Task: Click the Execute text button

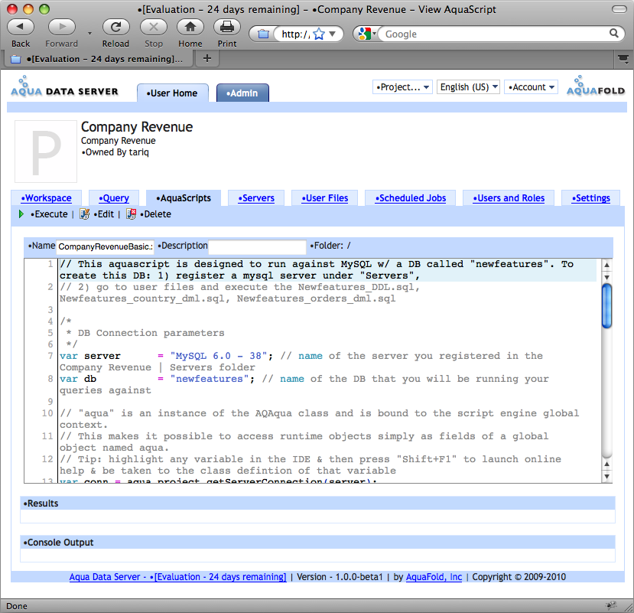Action: [49, 214]
